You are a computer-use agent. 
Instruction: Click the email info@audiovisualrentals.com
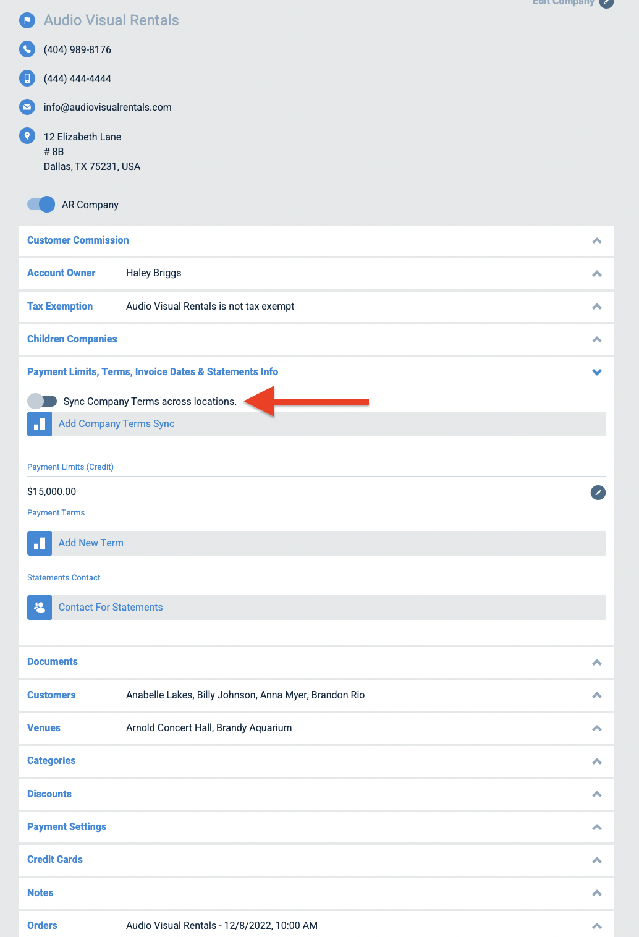click(x=108, y=107)
